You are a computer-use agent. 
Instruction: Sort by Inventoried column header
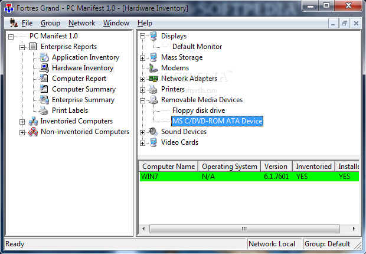point(313,167)
